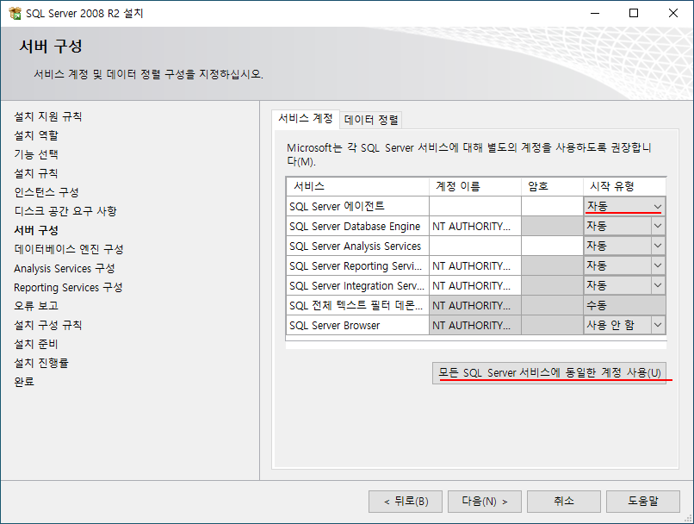Click 인스턴스 구성 step in sidebar
Viewport: 694px width, 524px height.
(x=46, y=192)
